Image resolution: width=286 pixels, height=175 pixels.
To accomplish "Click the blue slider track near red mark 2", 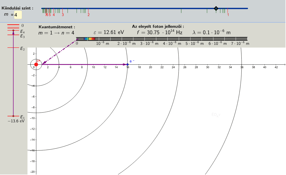I will (x=88, y=9).
